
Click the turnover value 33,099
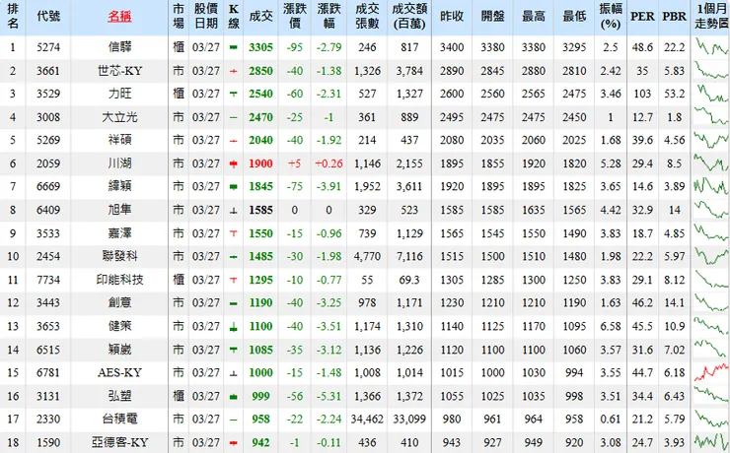tap(409, 420)
